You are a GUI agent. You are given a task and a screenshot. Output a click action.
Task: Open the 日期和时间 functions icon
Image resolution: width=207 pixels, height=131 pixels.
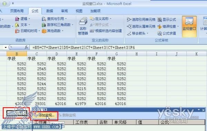[17, 31]
